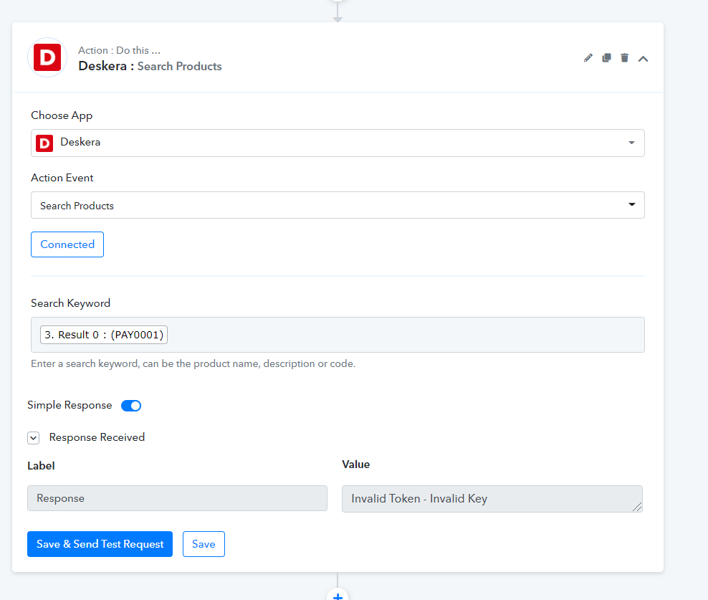The height and width of the screenshot is (600, 708).
Task: Click the Deskera logo in header
Action: click(x=47, y=57)
